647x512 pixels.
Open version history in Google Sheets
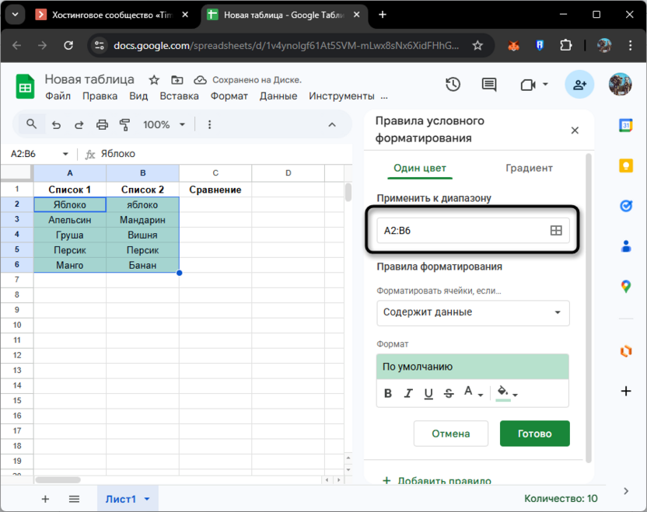coord(453,85)
